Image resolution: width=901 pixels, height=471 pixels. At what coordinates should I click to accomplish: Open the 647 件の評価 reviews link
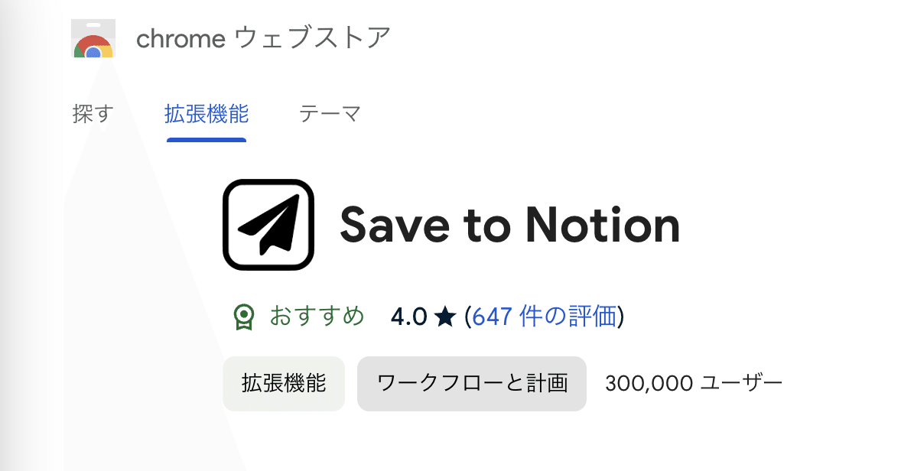[x=545, y=315]
